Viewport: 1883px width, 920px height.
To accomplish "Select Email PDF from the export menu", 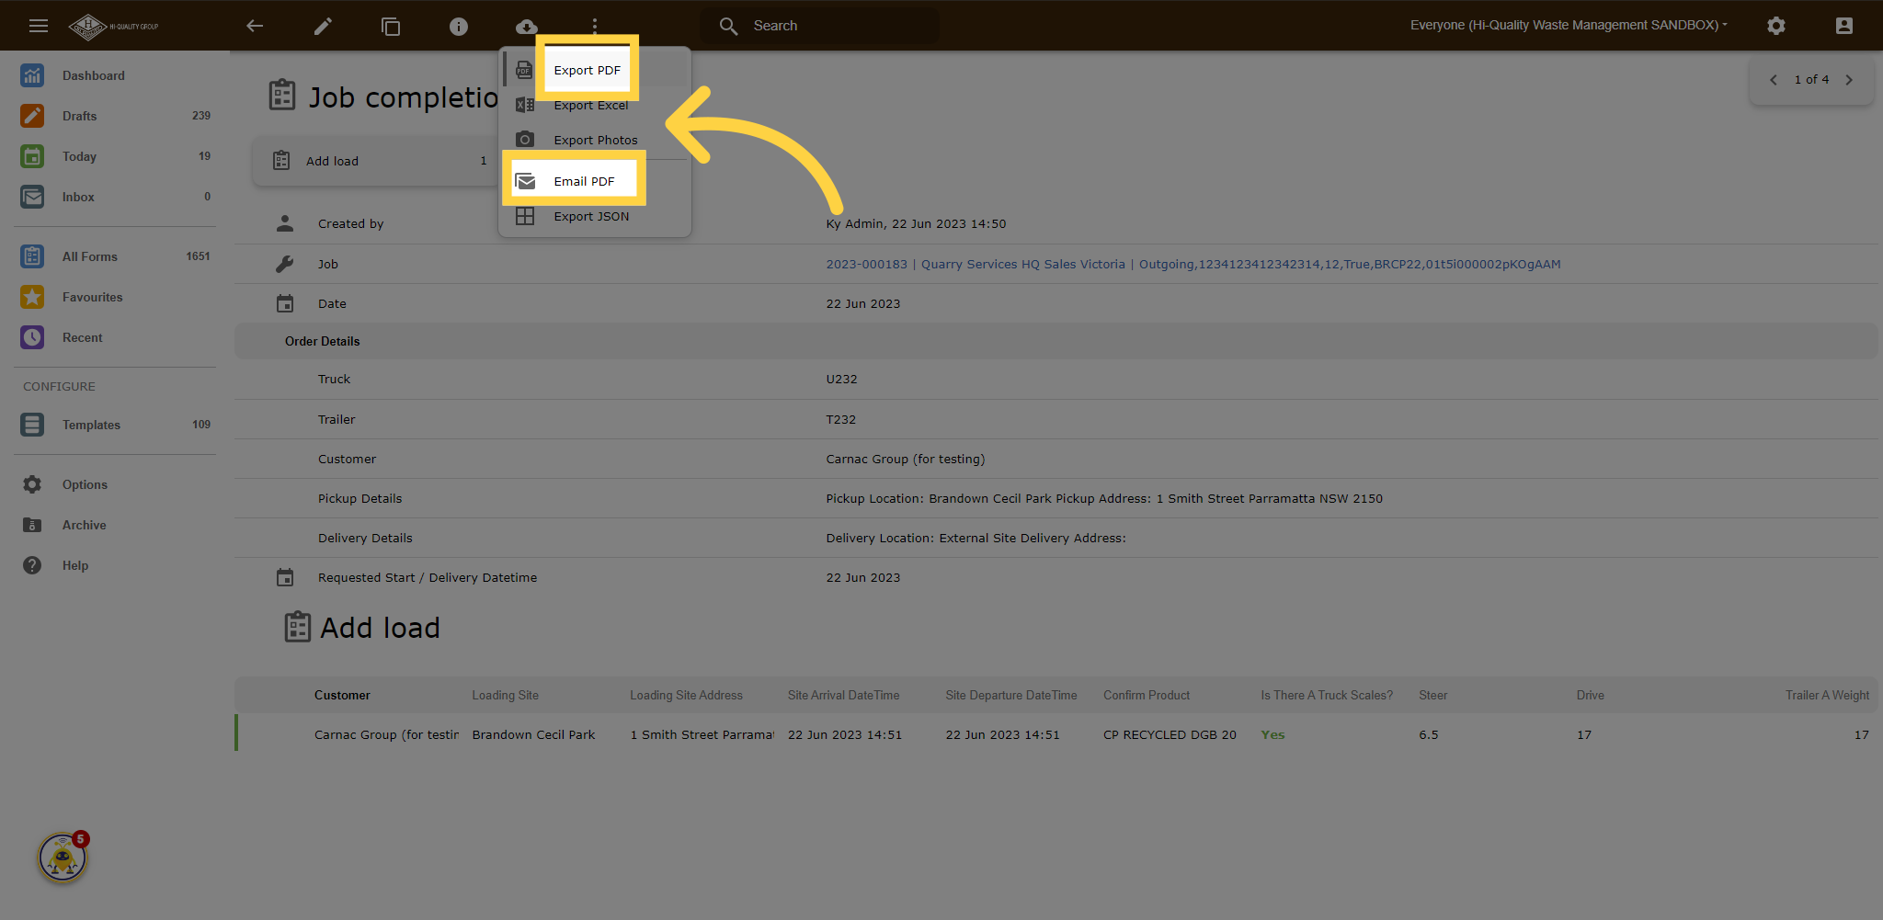I will (584, 180).
